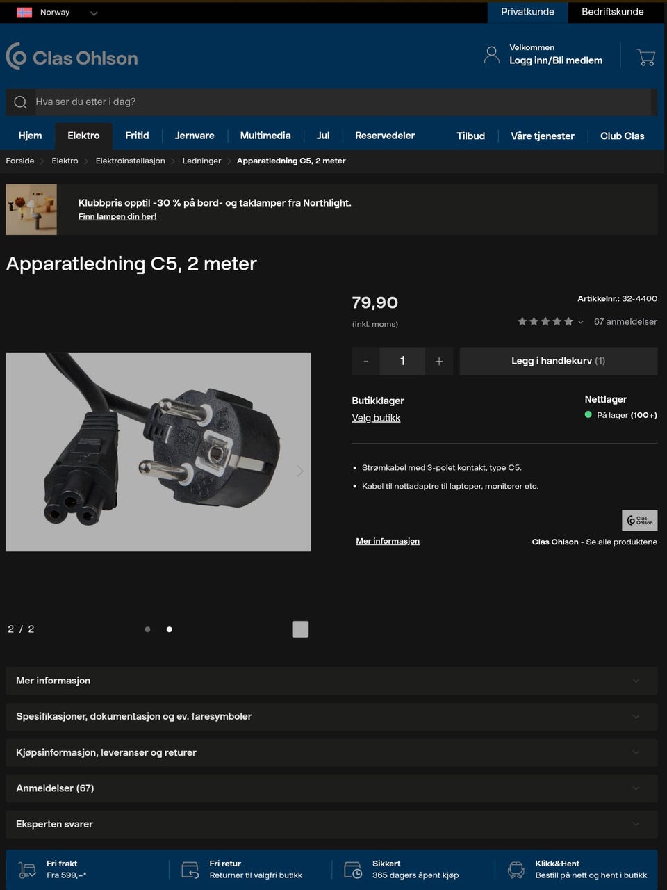Screen dimensions: 667x890
Task: Expand the Eksperten svarer accordion
Action: [x=331, y=824]
